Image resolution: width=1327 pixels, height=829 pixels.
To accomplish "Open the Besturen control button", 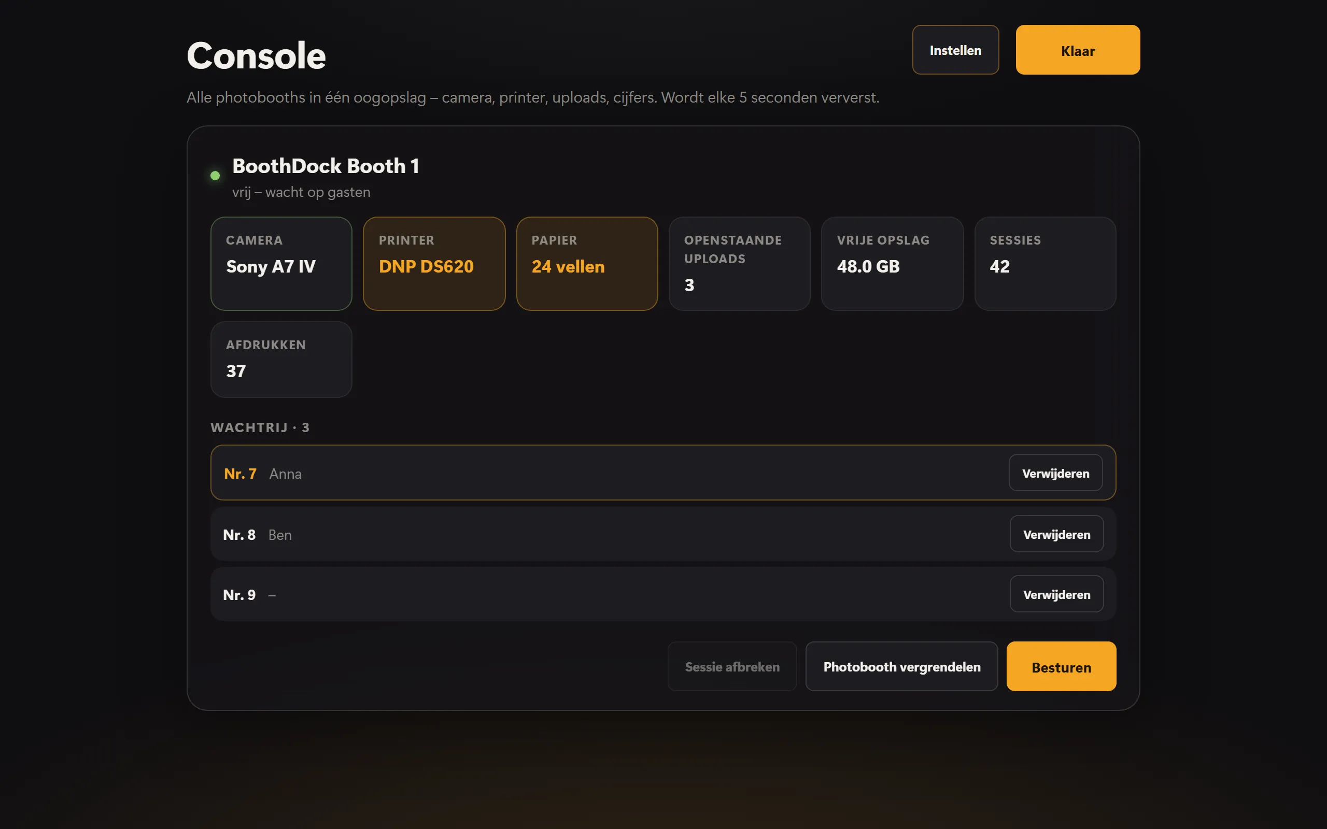I will (x=1061, y=667).
